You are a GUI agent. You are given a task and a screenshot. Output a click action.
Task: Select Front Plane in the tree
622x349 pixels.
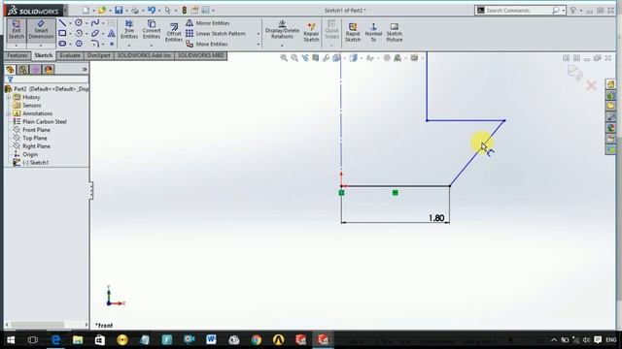click(x=36, y=130)
